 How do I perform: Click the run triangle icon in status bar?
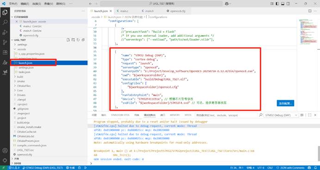point(86,168)
